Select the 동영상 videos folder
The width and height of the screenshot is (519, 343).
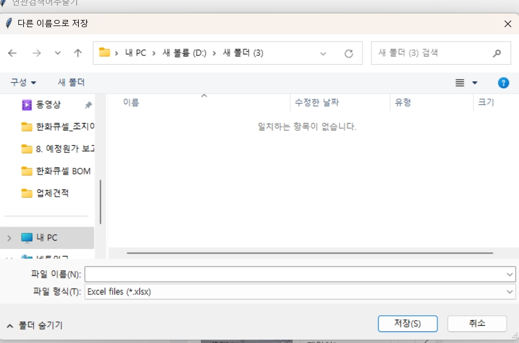48,105
